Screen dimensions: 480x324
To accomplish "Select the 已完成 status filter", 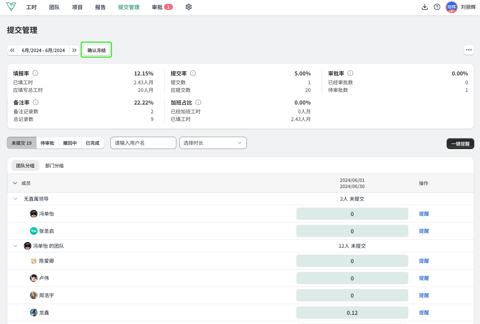I will 92,143.
